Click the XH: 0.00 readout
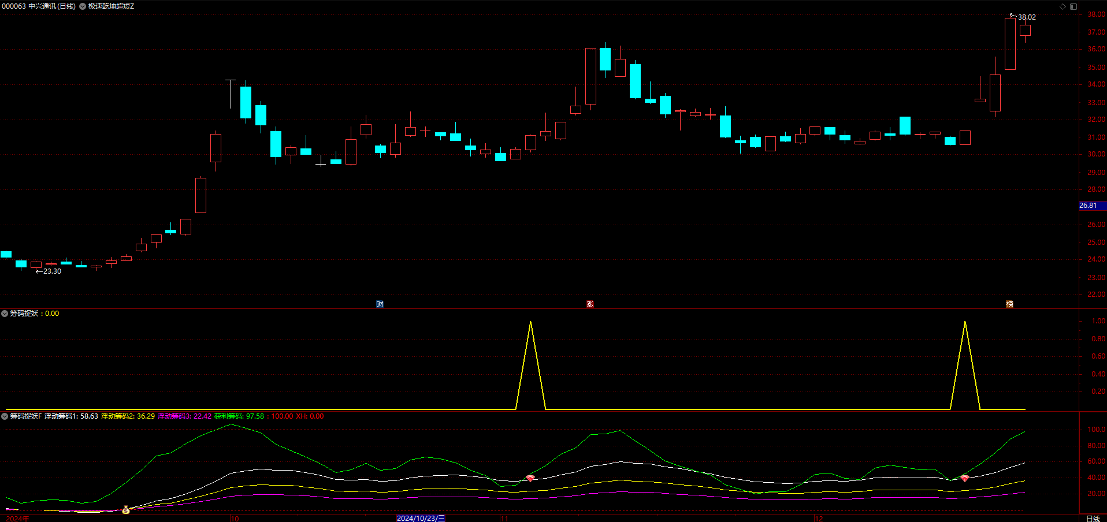 pyautogui.click(x=310, y=416)
